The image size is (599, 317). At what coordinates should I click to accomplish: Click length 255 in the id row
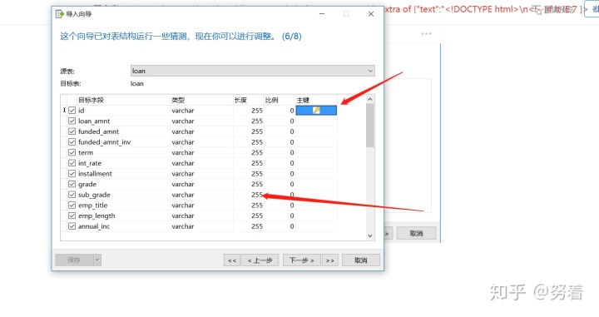click(x=257, y=111)
